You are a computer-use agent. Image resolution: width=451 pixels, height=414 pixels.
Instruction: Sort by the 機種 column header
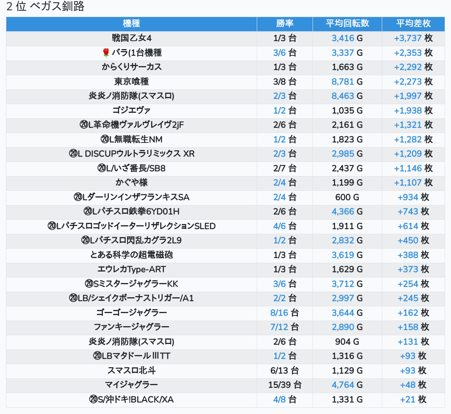[x=131, y=24]
